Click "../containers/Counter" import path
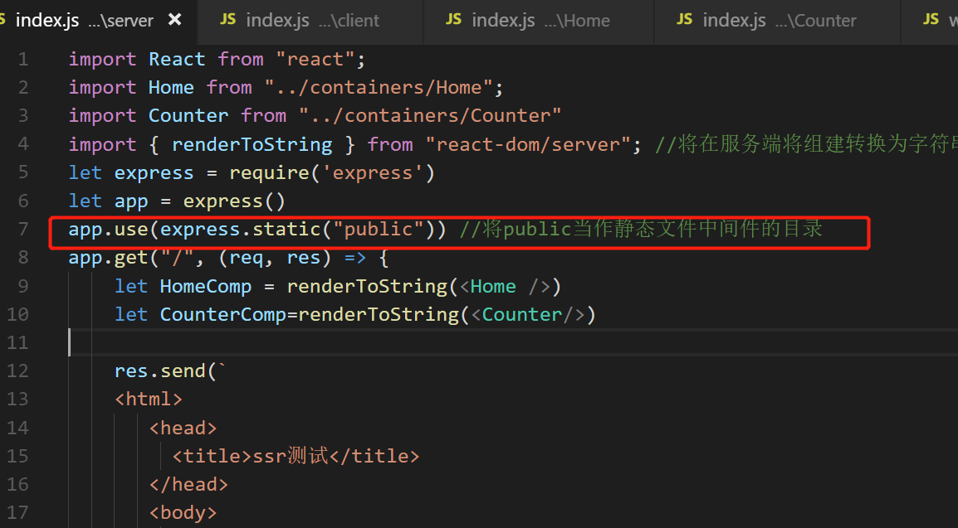The width and height of the screenshot is (958, 528). (x=430, y=115)
